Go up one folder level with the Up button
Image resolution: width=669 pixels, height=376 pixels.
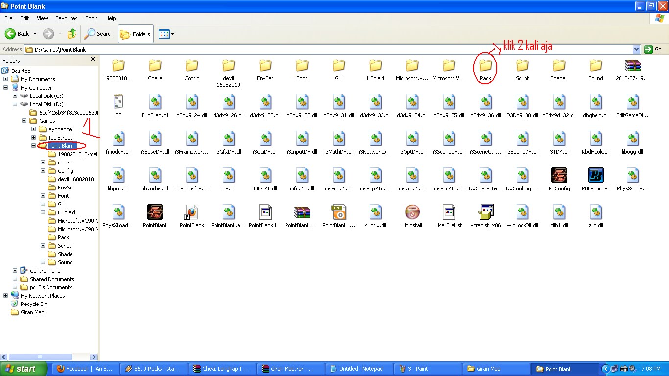pyautogui.click(x=72, y=34)
